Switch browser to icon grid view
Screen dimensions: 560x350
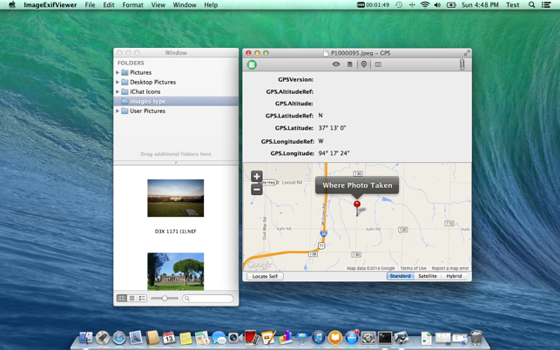122,299
